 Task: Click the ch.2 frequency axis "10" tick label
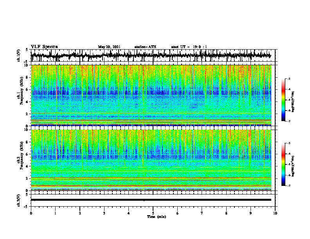pyautogui.click(x=27, y=130)
